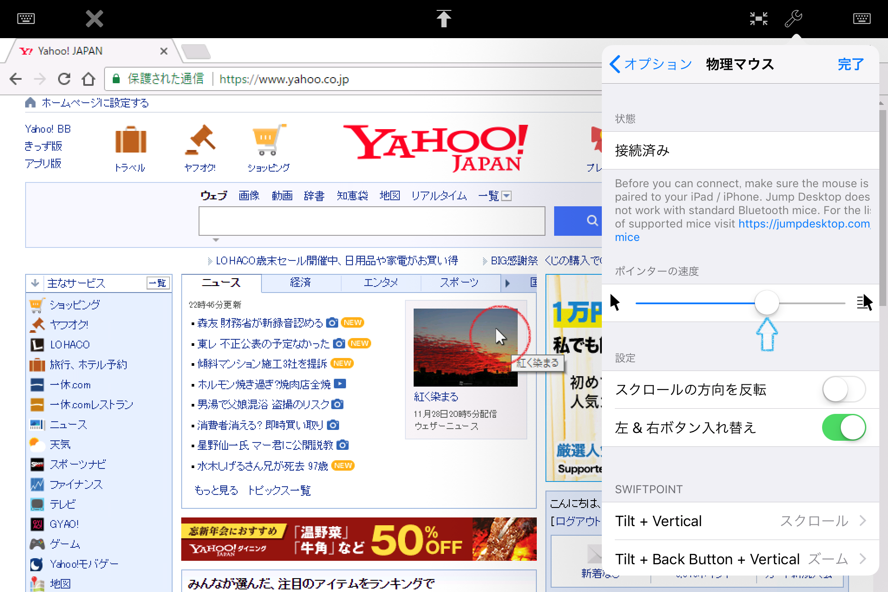Go back to オプション
Viewport: 888px width, 592px height.
[650, 64]
